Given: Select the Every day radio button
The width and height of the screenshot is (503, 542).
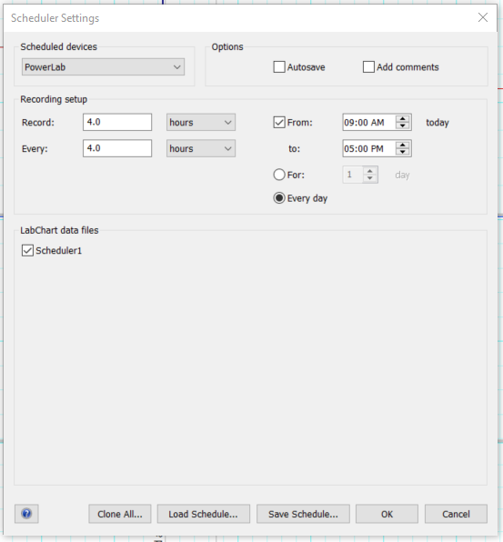Looking at the screenshot, I should pyautogui.click(x=279, y=198).
